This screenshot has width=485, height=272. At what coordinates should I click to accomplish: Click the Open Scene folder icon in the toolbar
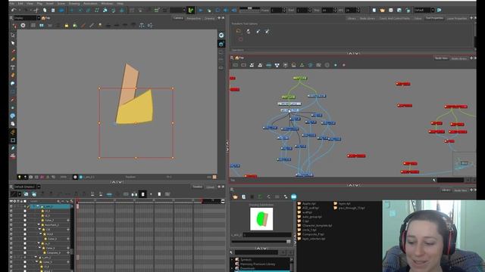point(382,10)
